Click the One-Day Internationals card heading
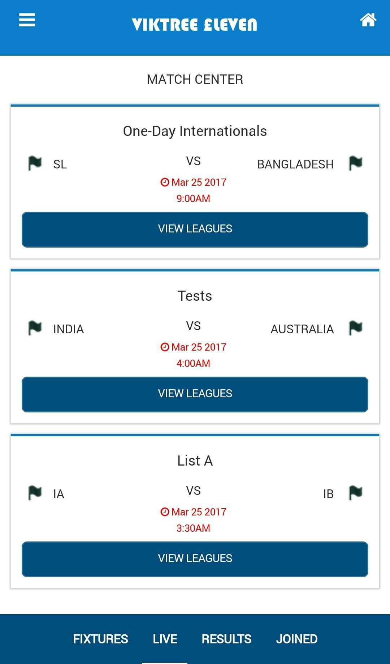Image resolution: width=390 pixels, height=664 pixels. (195, 131)
